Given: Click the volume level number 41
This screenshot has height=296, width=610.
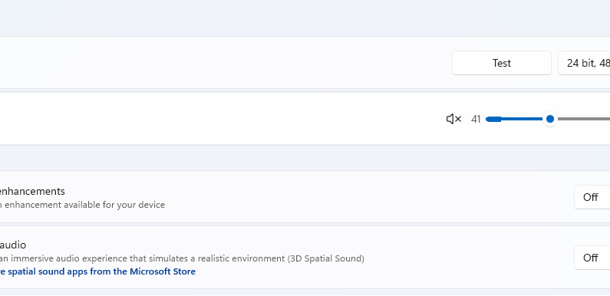Looking at the screenshot, I should 476,120.
